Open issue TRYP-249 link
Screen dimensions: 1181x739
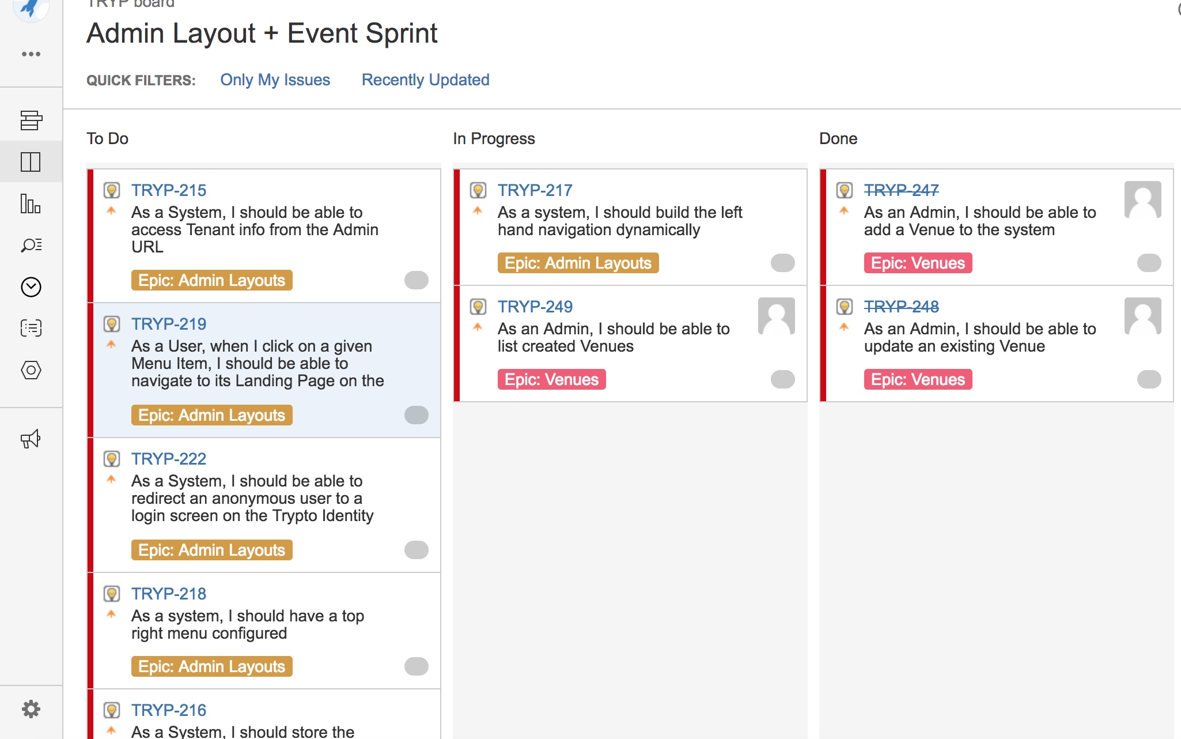tap(535, 307)
